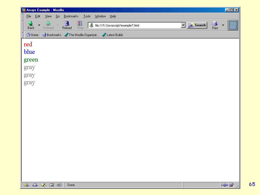Click the Stop loading button
The width and height of the screenshot is (260, 195).
tap(80, 25)
